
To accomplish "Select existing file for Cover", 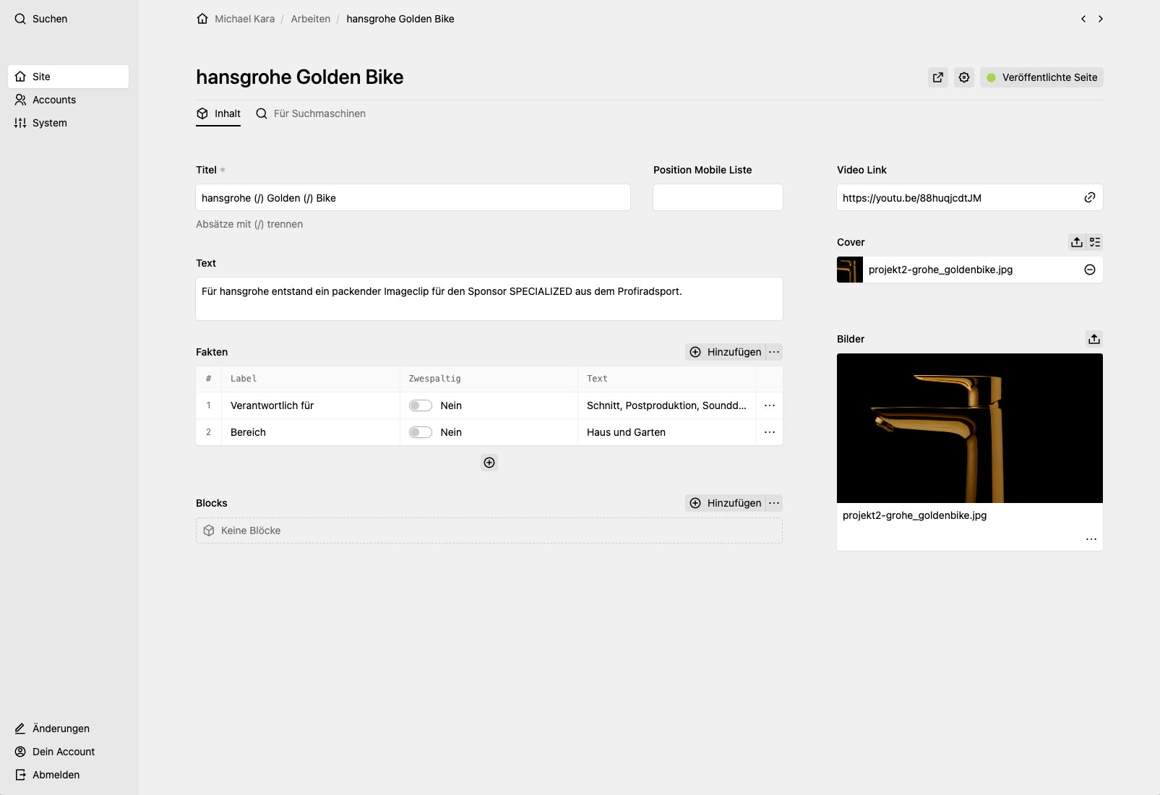I will click(x=1095, y=242).
